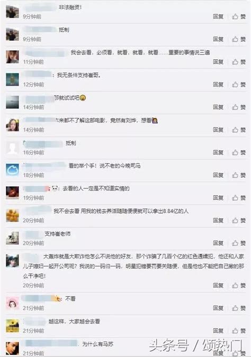Reply to the 16分钟前 '抵制' comment
This screenshot has width=251, height=357.
218,152
